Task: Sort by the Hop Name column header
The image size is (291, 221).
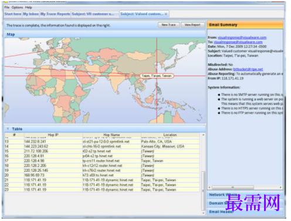Action: click(x=111, y=135)
